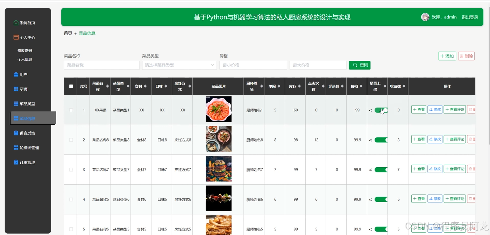
Task: Click the admin avatar picture
Action: [x=425, y=17]
